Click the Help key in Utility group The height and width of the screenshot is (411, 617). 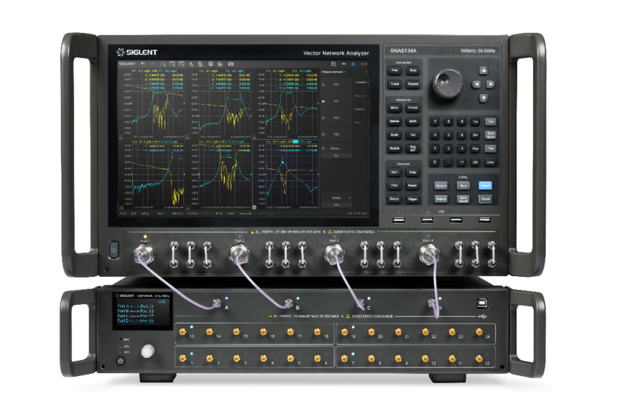[463, 186]
